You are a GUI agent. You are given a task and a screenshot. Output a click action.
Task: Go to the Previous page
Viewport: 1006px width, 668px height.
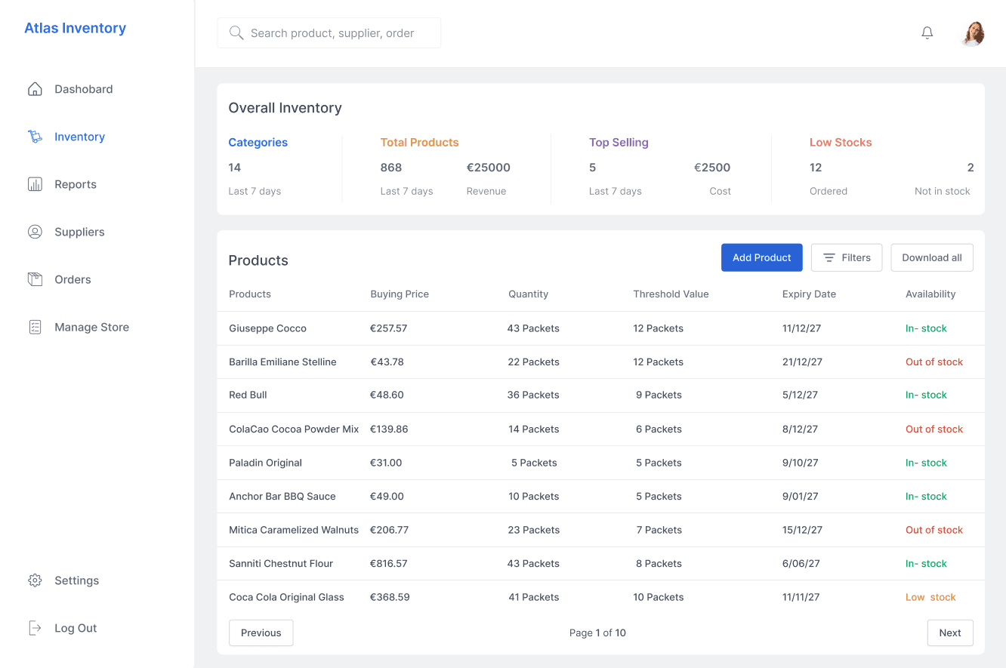point(261,633)
